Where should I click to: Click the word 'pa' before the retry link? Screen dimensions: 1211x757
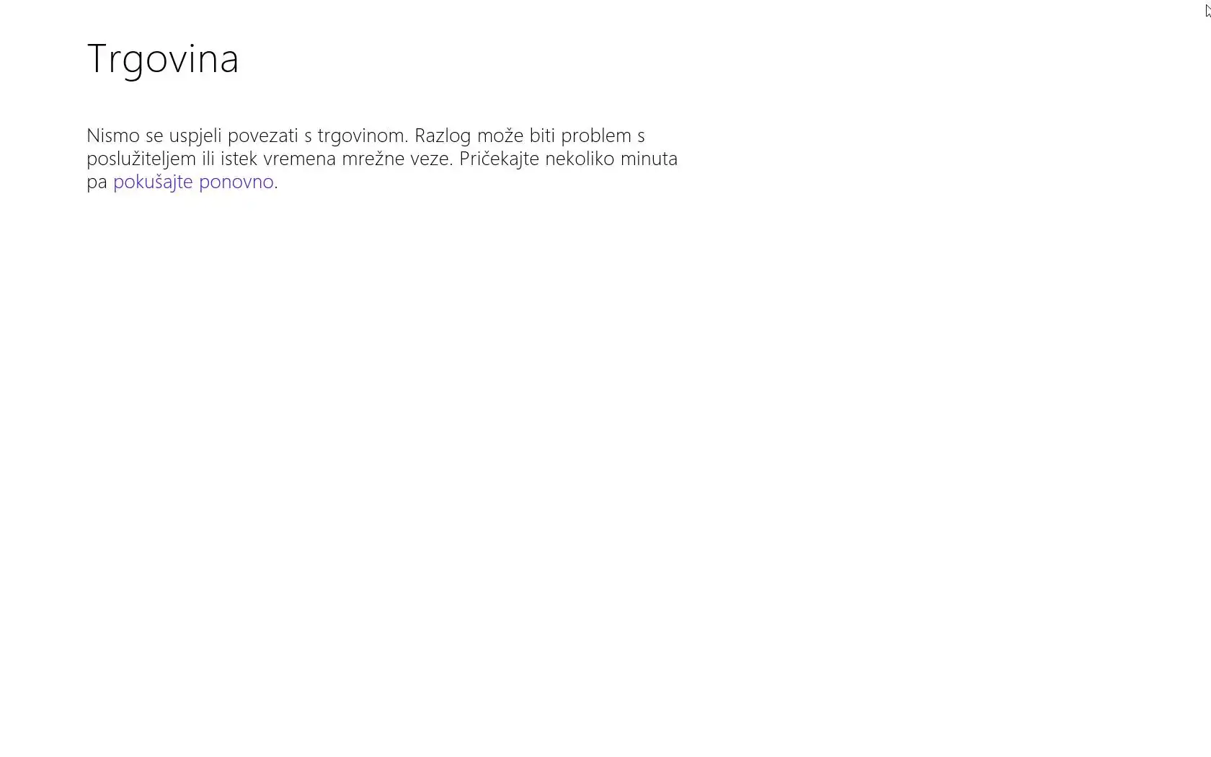(97, 183)
